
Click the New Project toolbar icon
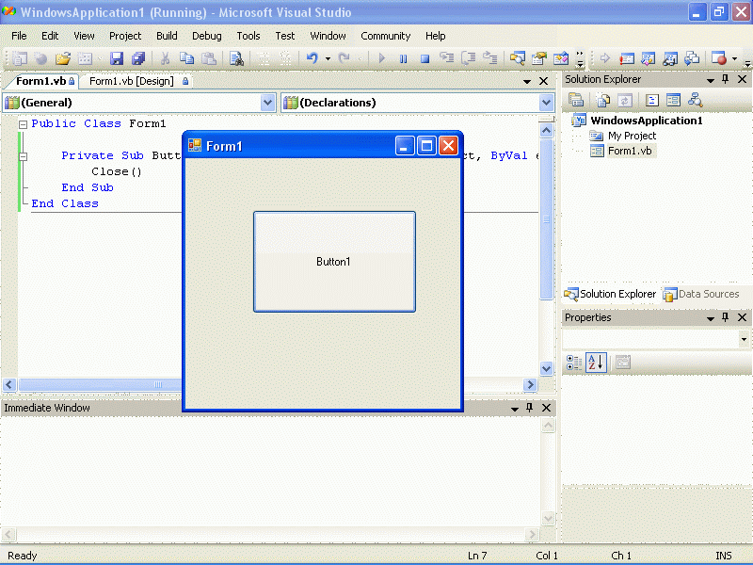[20, 58]
